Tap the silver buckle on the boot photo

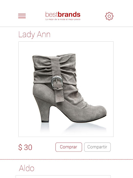point(57,82)
